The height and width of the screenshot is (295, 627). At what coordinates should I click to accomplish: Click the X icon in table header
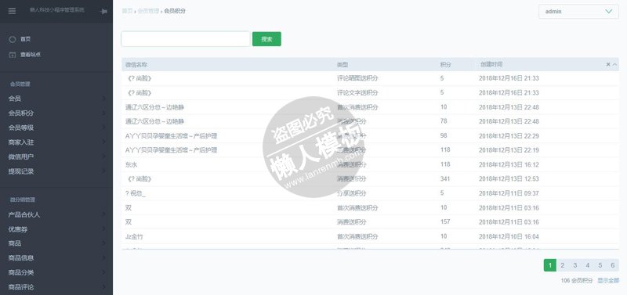point(608,64)
